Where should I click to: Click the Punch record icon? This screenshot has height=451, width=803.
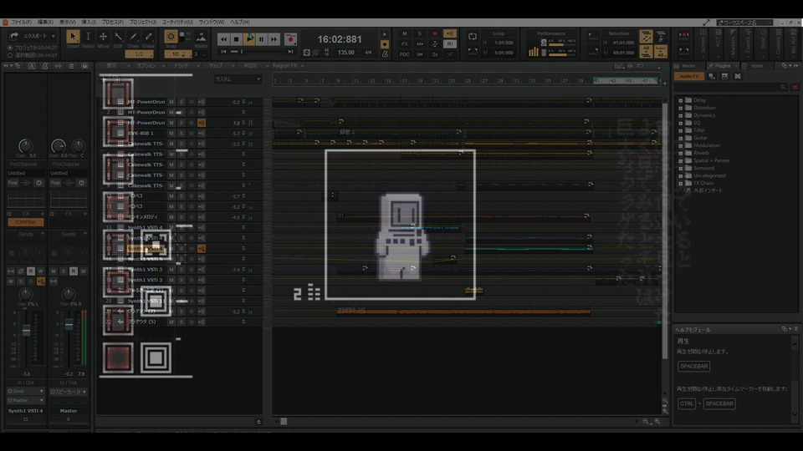(x=683, y=36)
